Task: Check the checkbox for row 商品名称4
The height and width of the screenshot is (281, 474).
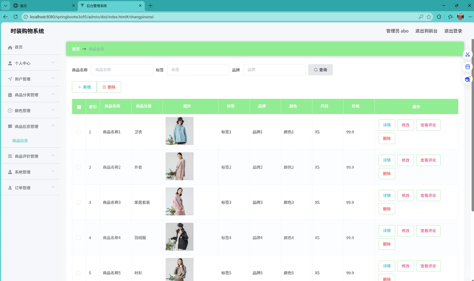Action: click(79, 238)
